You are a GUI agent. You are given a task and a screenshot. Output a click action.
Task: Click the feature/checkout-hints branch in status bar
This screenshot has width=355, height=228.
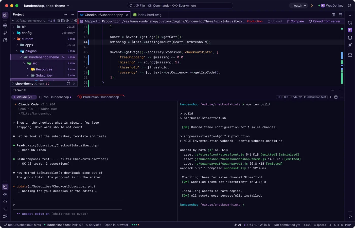[x=23, y=225]
